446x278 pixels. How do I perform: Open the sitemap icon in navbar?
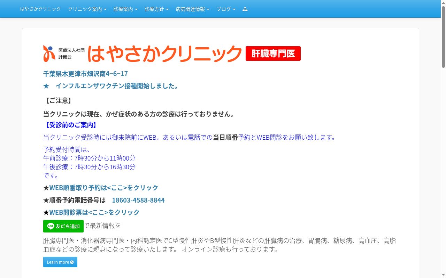245,9
